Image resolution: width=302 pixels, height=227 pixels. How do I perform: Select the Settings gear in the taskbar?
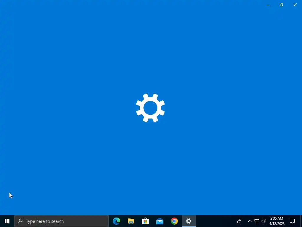coord(188,221)
